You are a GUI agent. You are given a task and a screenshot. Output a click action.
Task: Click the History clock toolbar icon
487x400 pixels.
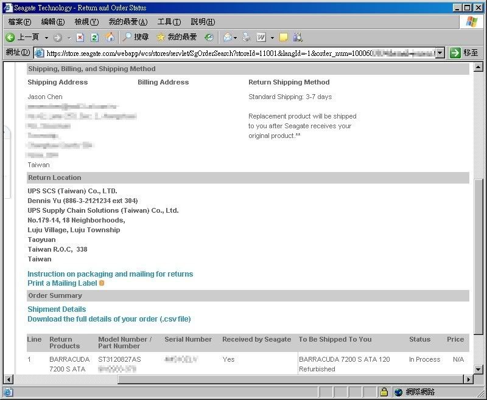(209, 38)
